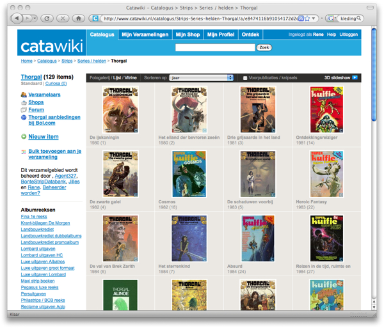Open Landbouwkrediet dubbelalbums link
Image resolution: width=384 pixels, height=328 pixels.
click(51, 236)
